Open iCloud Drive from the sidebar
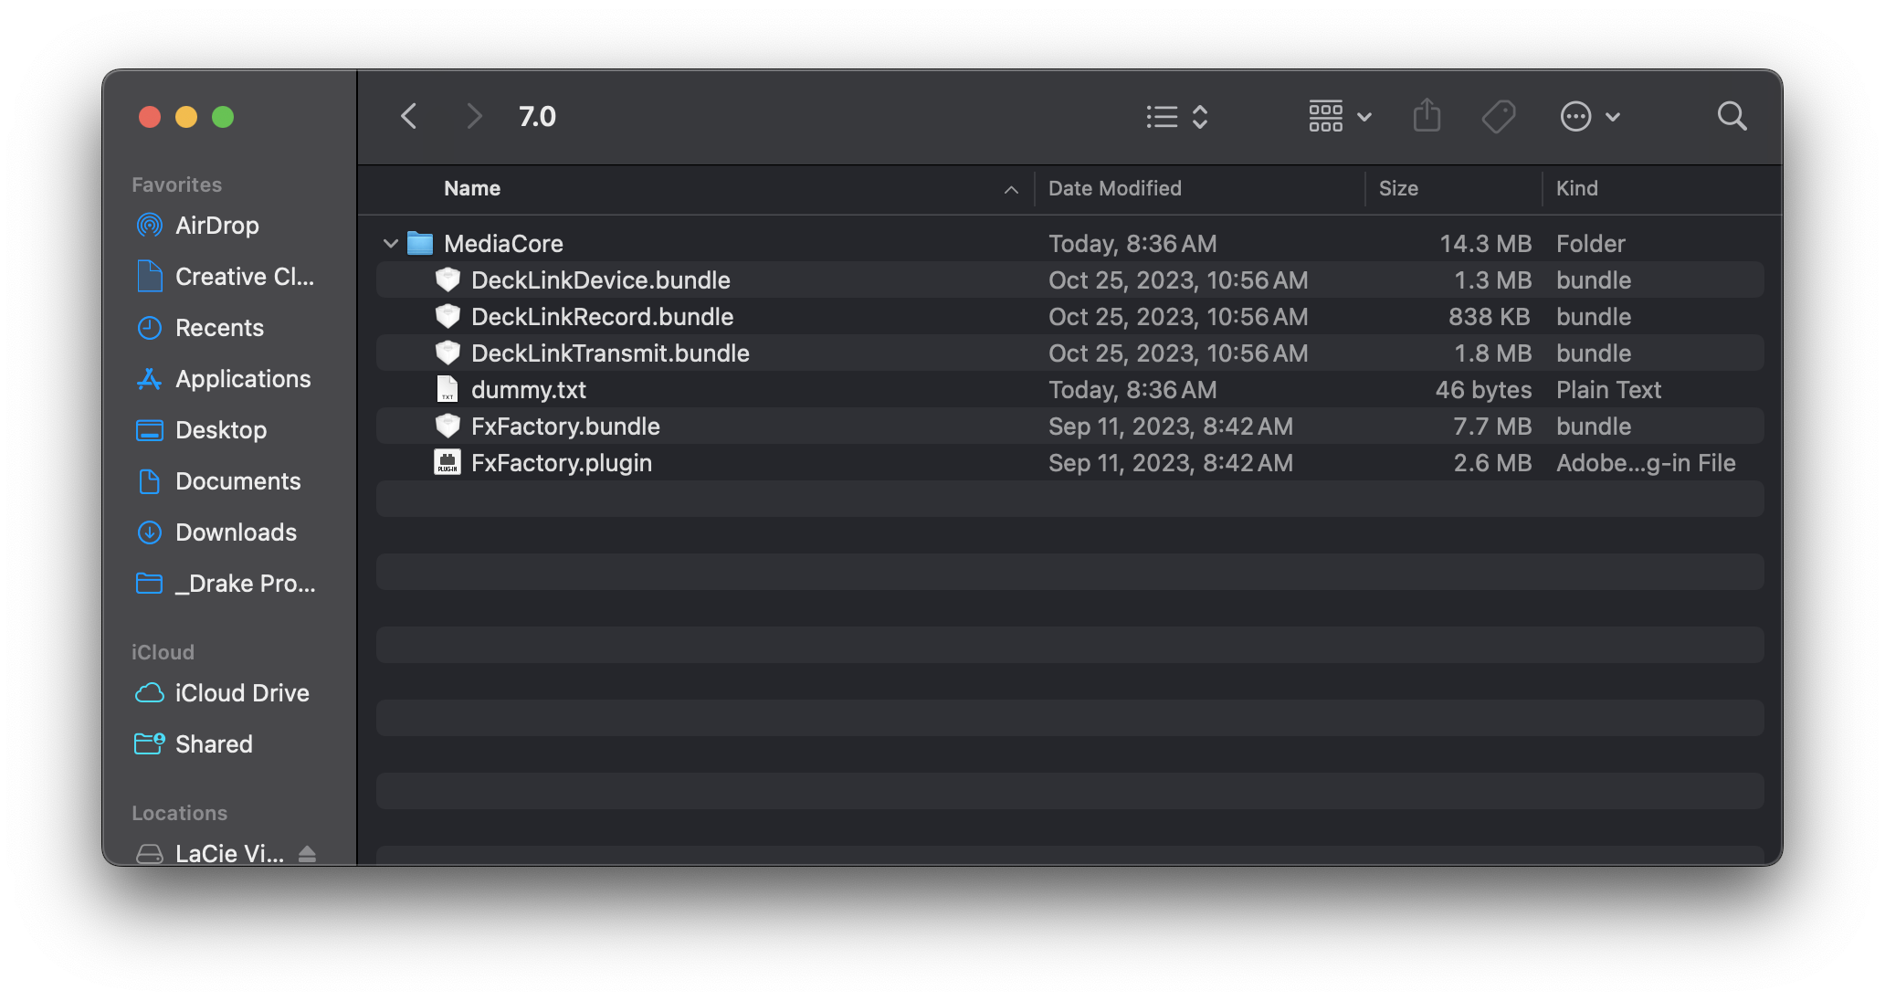 point(242,693)
